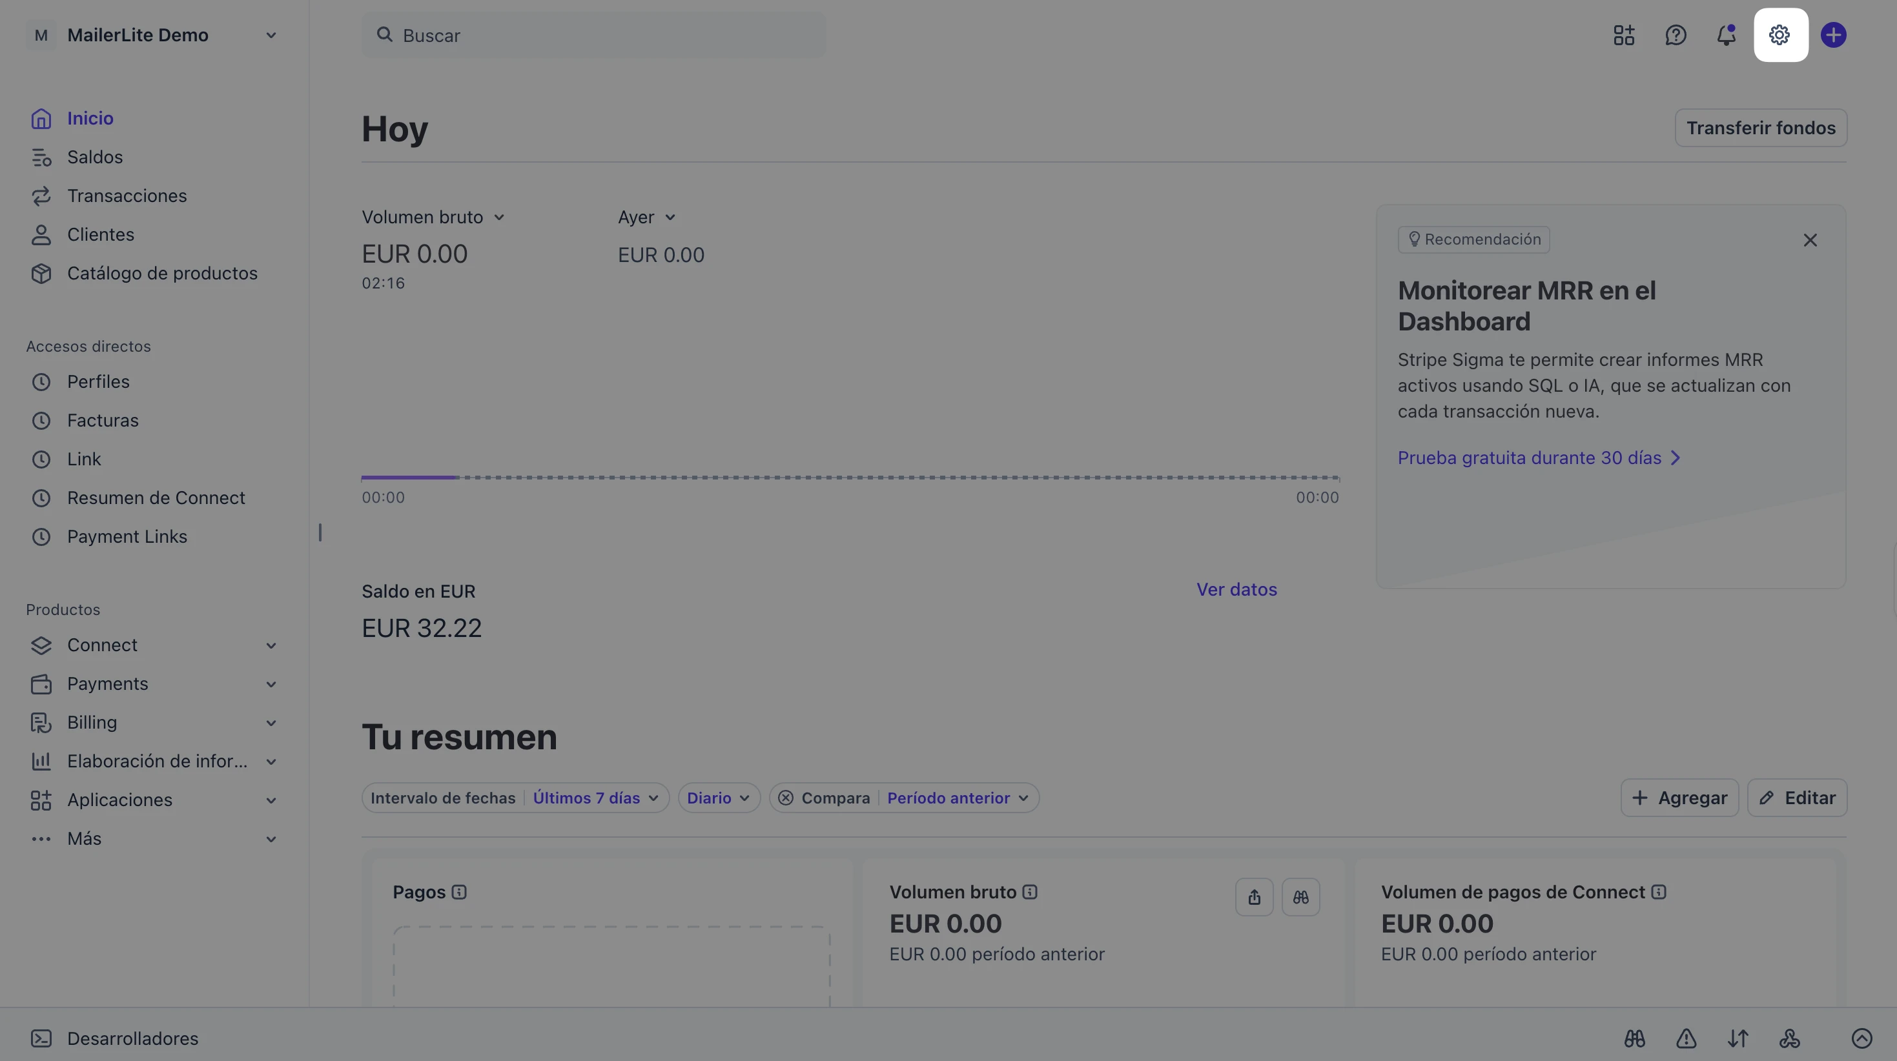Screen dimensions: 1897x1061
Task: Open notifications bell icon
Action: click(1727, 35)
